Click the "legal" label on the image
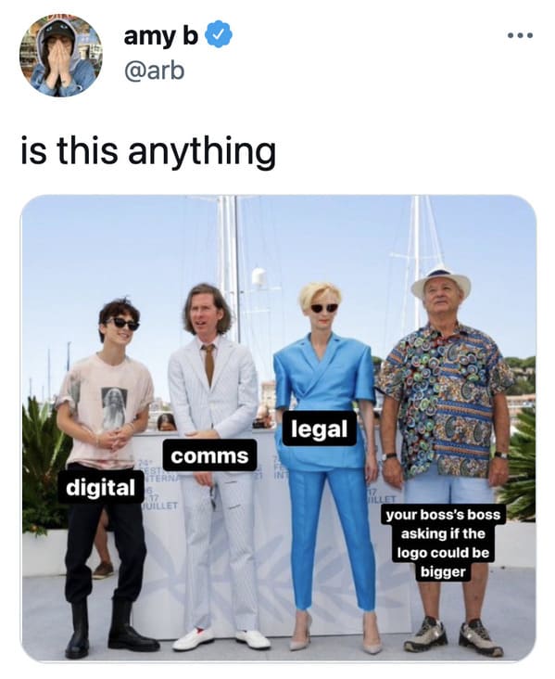 pyautogui.click(x=320, y=429)
